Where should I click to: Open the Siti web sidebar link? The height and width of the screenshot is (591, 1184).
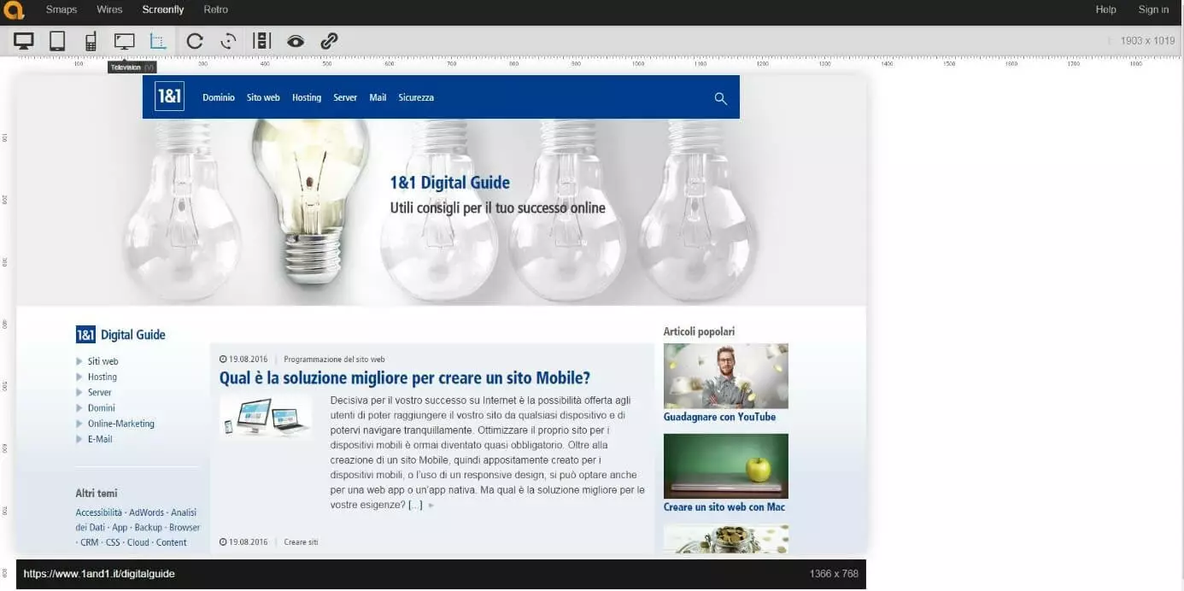coord(103,361)
